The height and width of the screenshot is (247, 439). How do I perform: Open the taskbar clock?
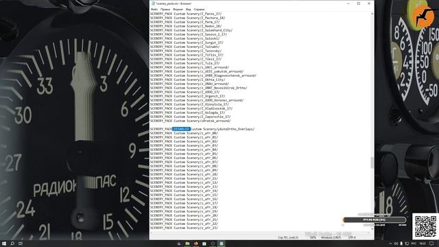(423, 244)
